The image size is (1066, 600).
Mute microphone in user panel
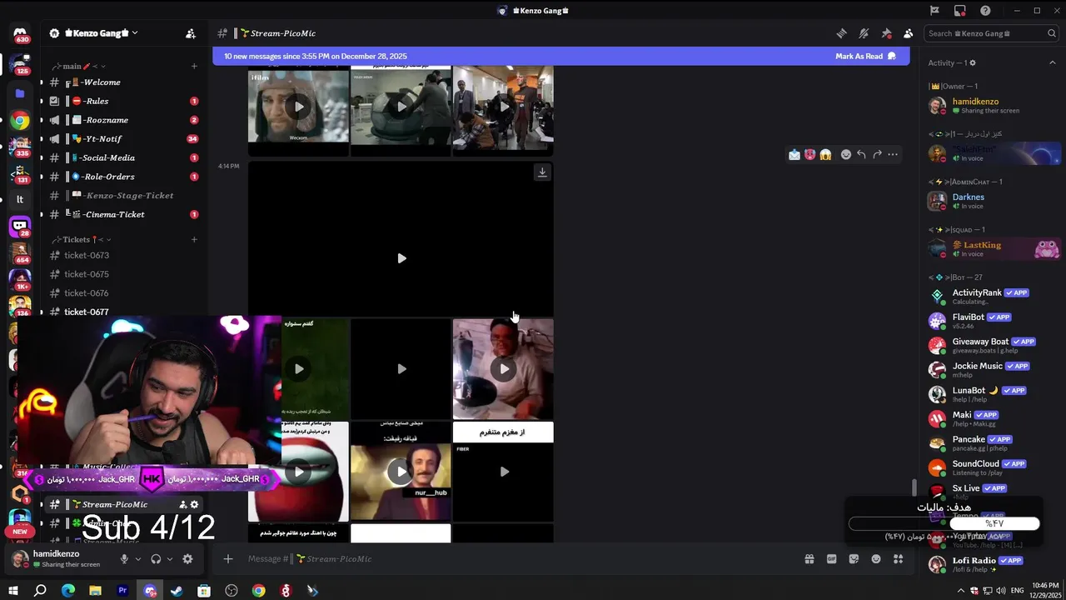click(x=124, y=559)
